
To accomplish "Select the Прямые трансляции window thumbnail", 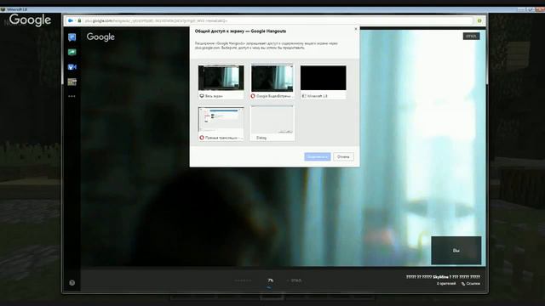I will click(221, 124).
